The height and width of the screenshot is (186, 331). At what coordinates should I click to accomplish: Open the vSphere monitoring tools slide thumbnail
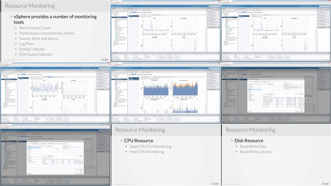click(x=55, y=31)
